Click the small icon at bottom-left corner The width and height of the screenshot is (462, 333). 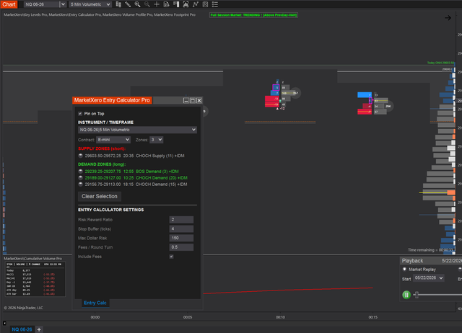[x=4, y=323]
